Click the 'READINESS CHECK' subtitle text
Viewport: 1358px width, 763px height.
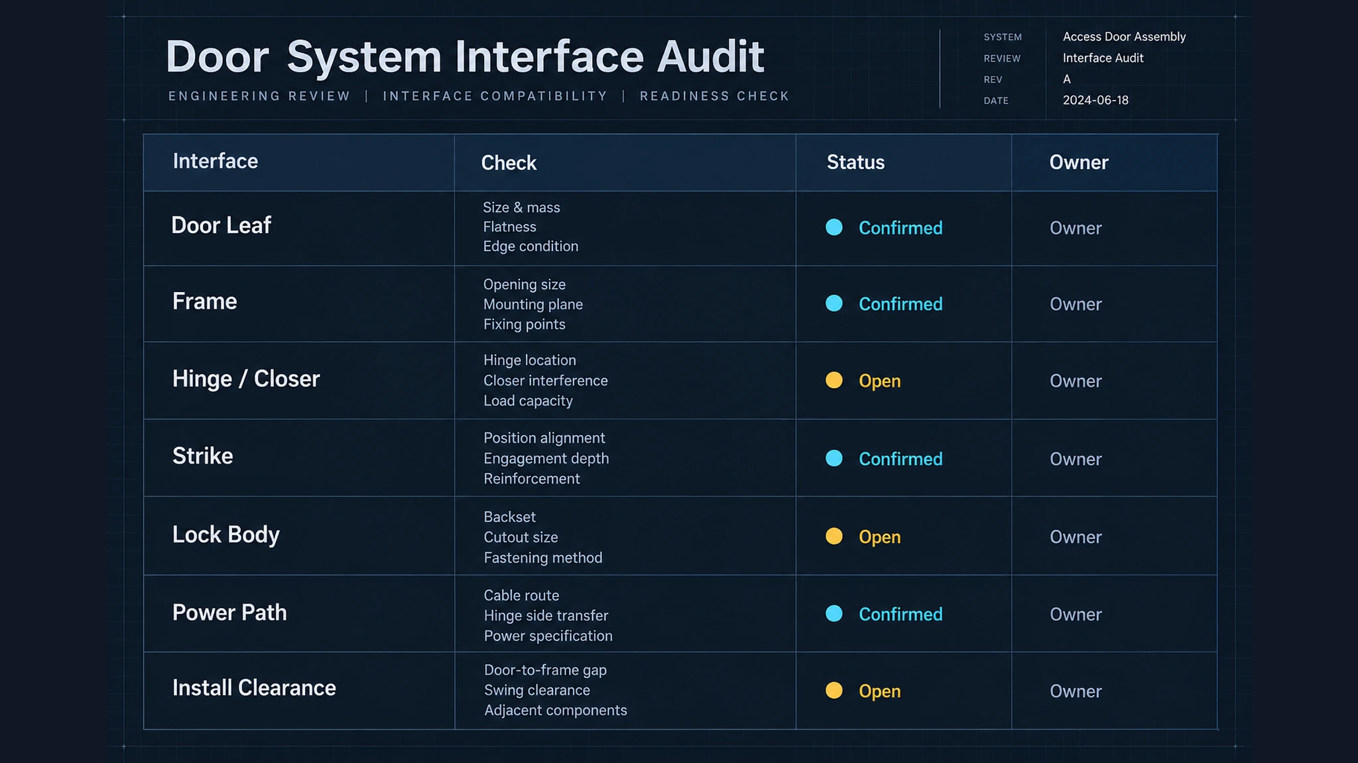[x=714, y=96]
